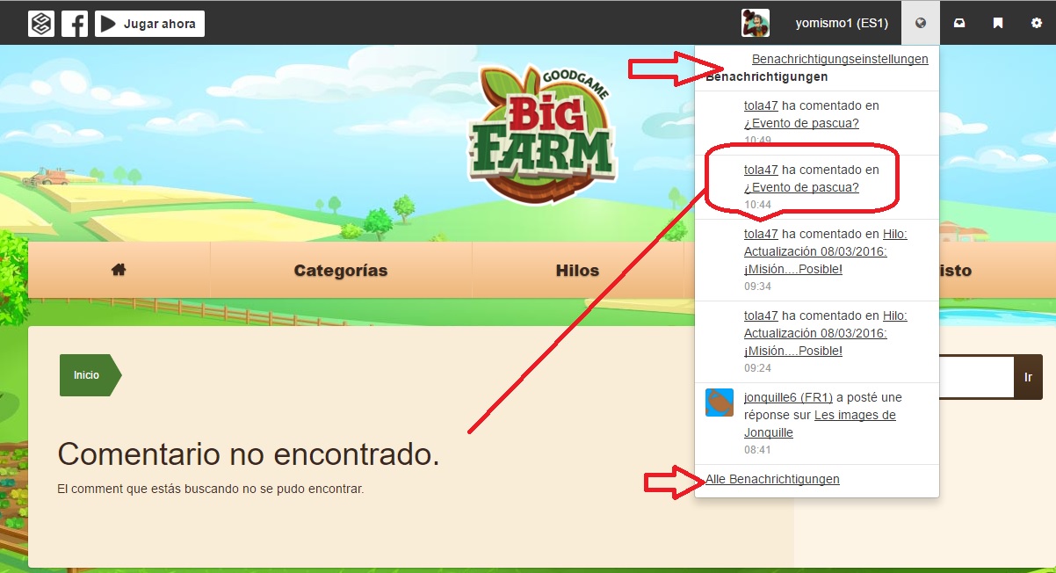1056x573 pixels.
Task: Click the Inicio breadcrumb
Action: 90,375
